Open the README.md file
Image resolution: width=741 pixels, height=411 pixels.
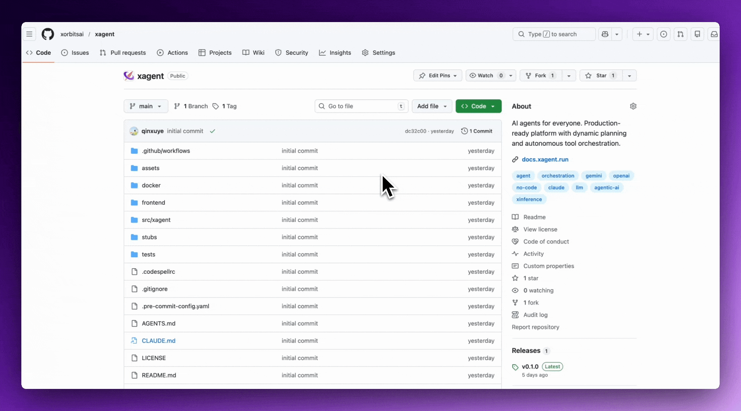[159, 375]
